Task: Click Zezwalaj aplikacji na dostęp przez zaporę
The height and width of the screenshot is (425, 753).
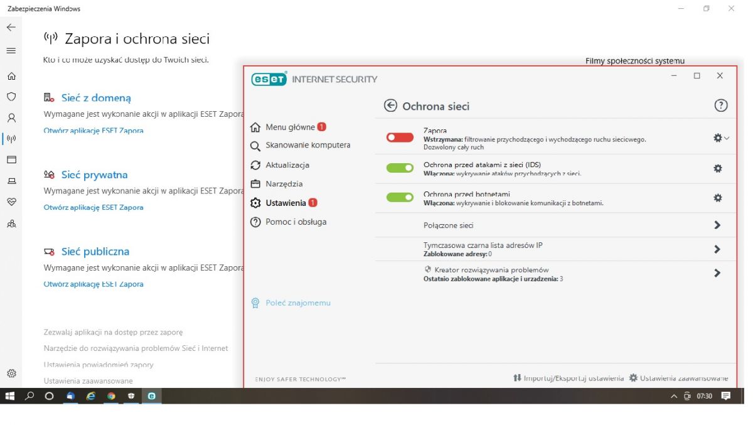Action: [x=113, y=332]
